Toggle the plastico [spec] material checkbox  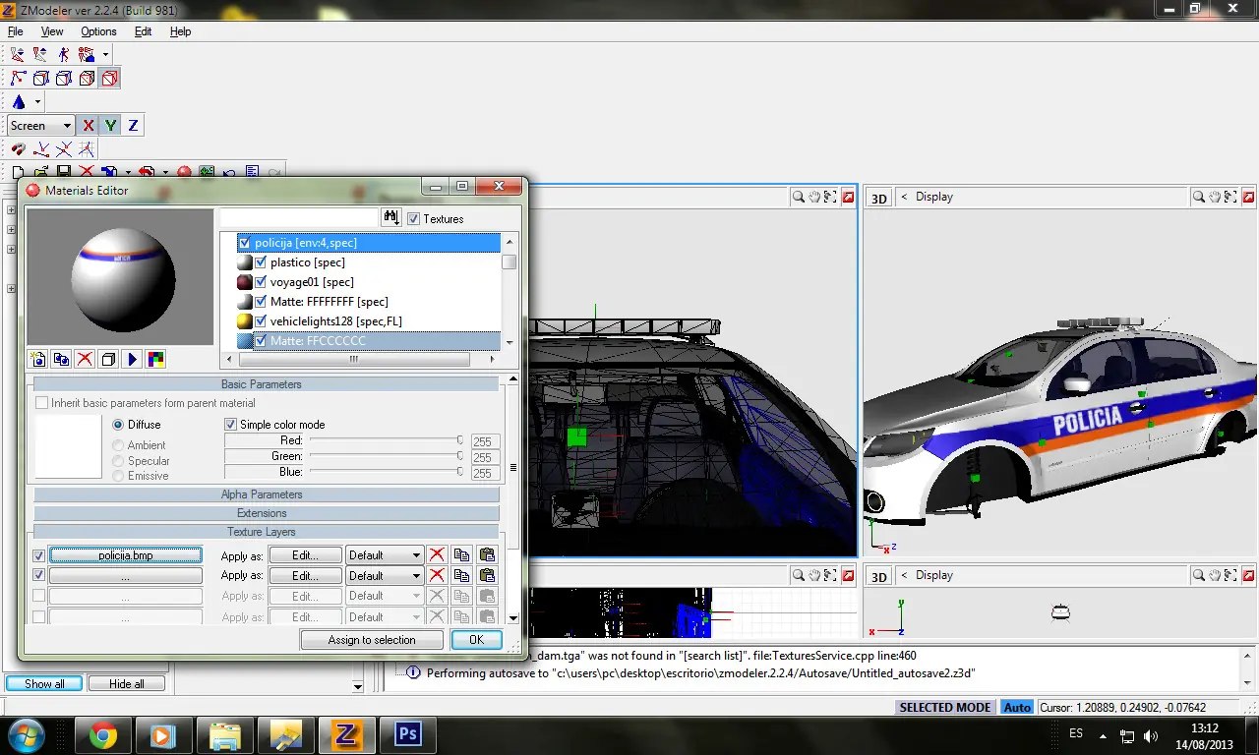[261, 262]
